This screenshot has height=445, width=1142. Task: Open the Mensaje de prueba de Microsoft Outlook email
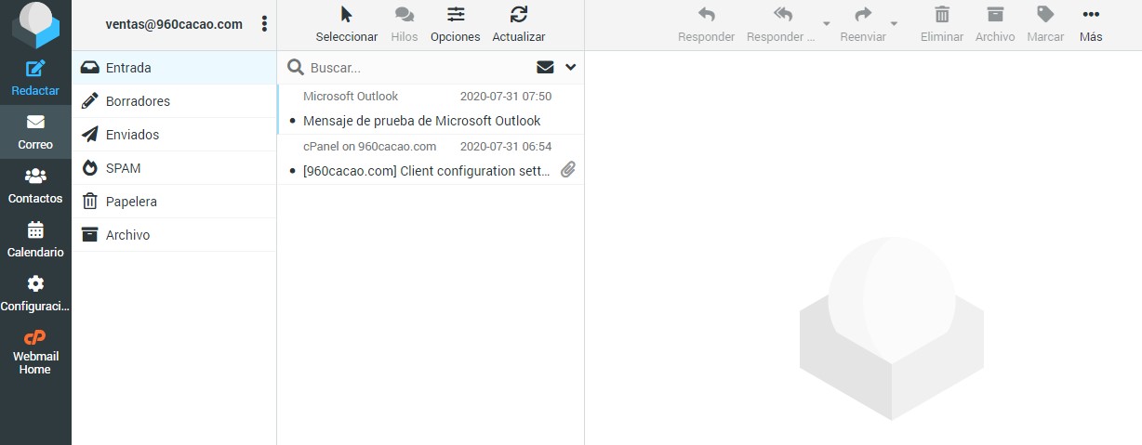431,110
